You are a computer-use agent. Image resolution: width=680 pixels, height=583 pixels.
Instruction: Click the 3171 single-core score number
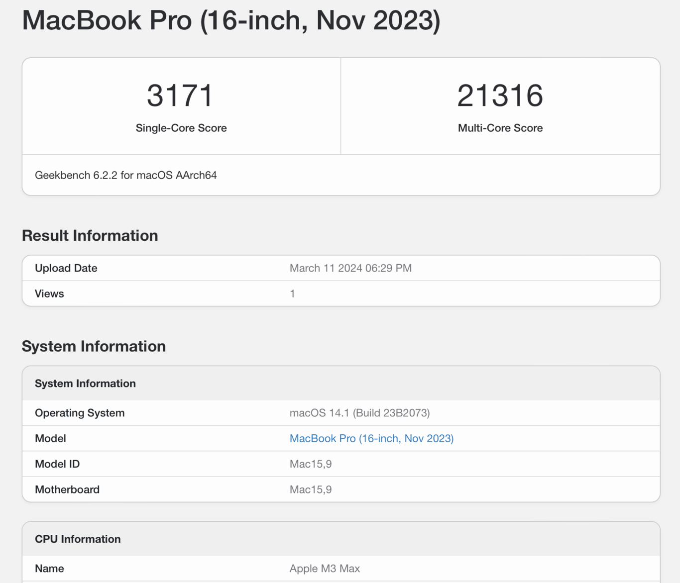(x=181, y=96)
